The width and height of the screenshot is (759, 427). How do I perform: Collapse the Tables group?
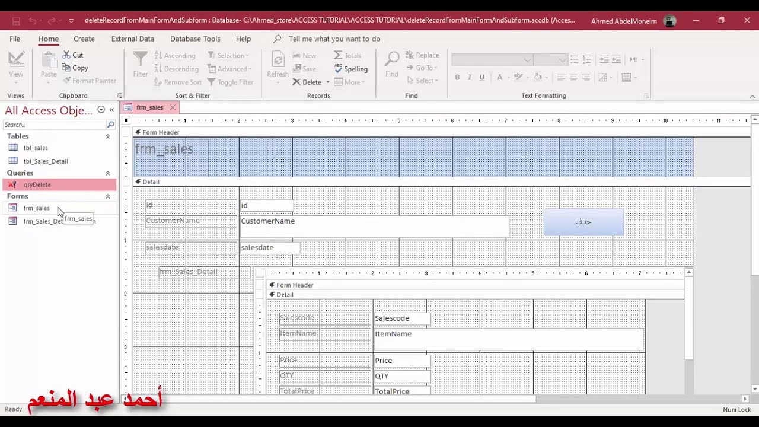point(107,136)
